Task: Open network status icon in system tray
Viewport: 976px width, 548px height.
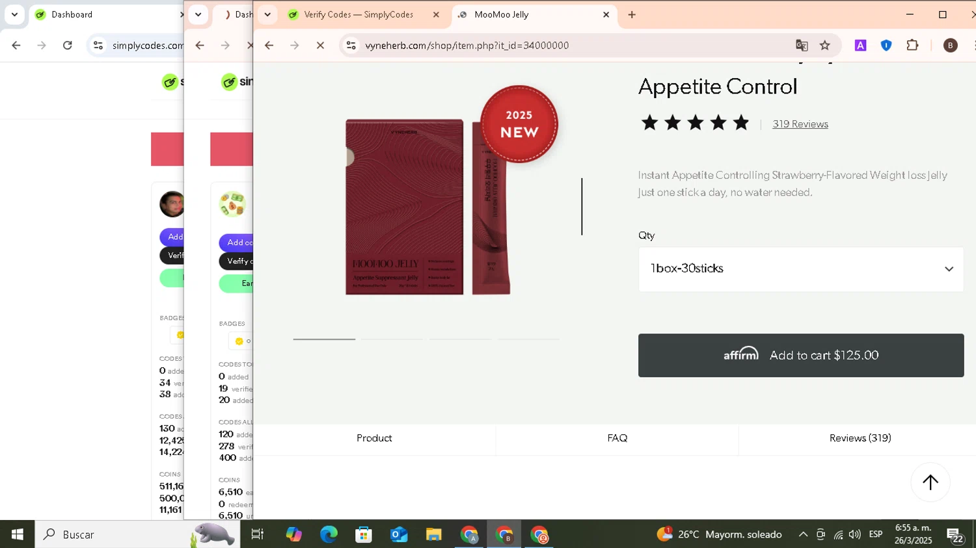Action: tap(838, 534)
